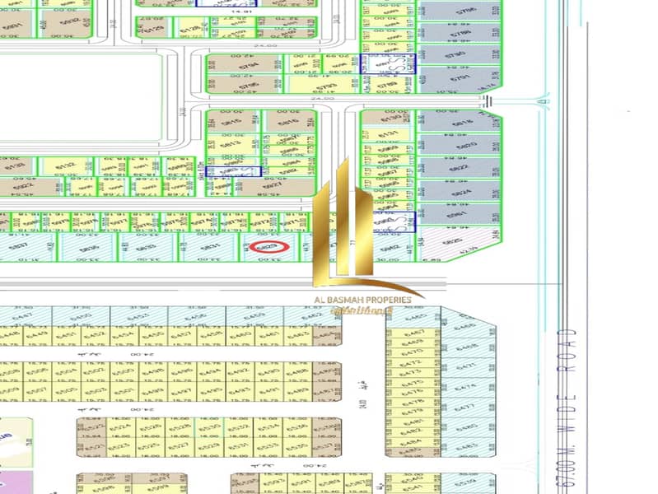The height and width of the screenshot is (494, 658).
Task: Click the red circled plot marker
Action: click(268, 246)
